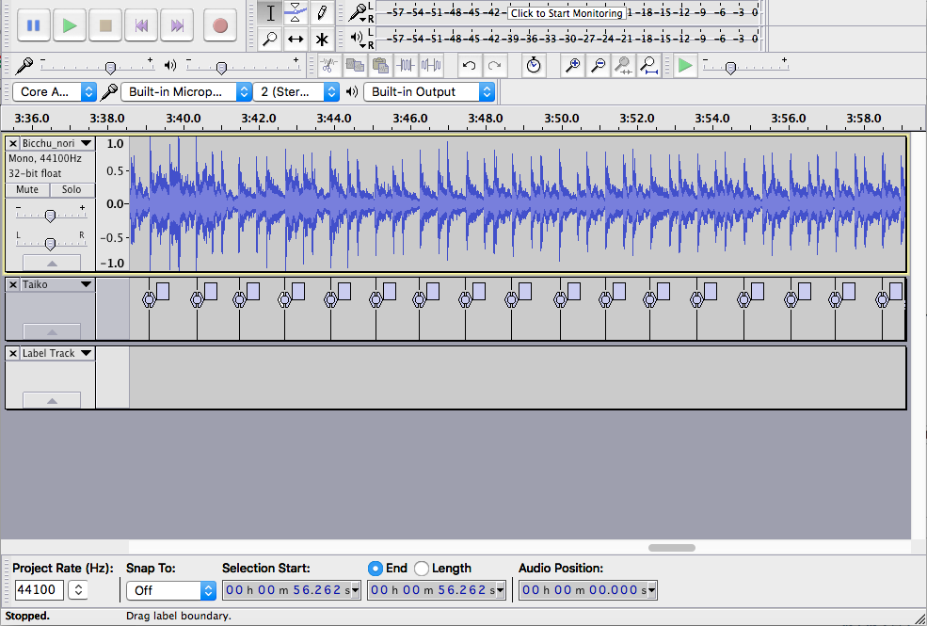This screenshot has width=927, height=626.
Task: Start playback with the Play button
Action: click(x=70, y=25)
